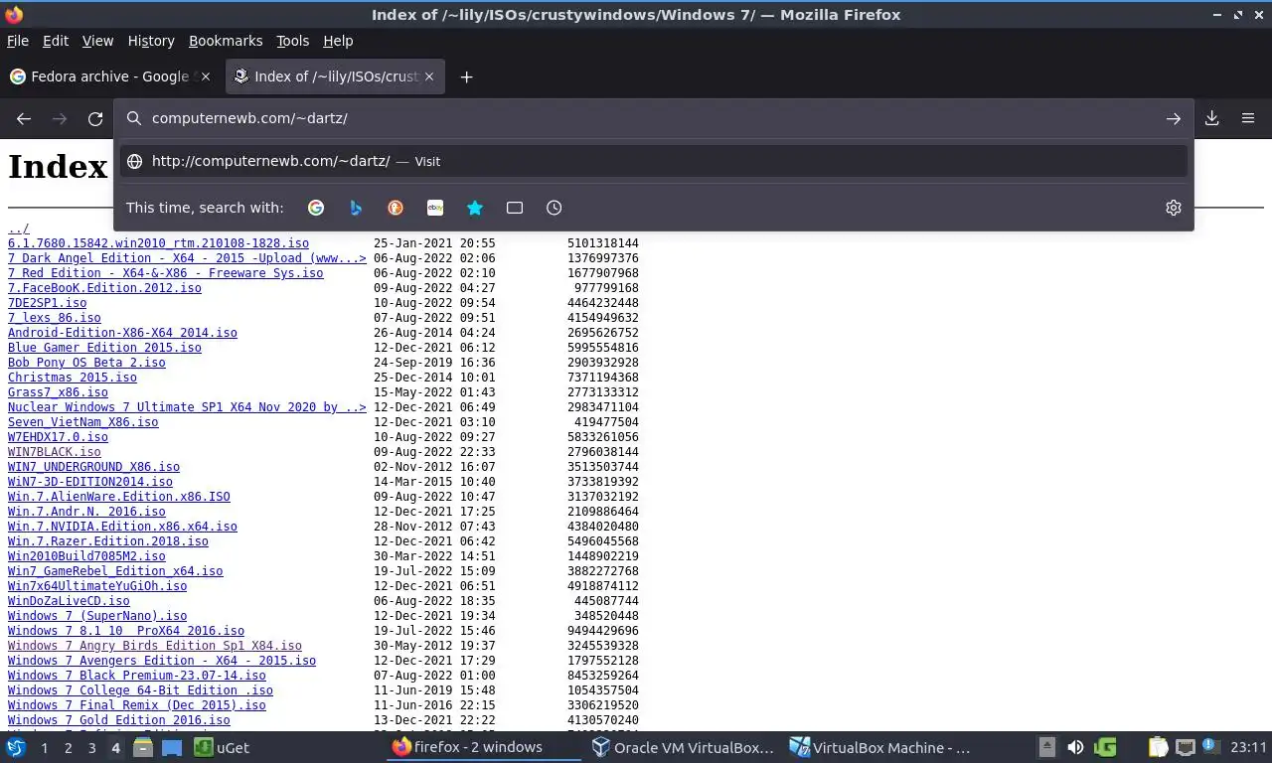
Task: Open the Lubuntu start menu icon
Action: point(16,747)
